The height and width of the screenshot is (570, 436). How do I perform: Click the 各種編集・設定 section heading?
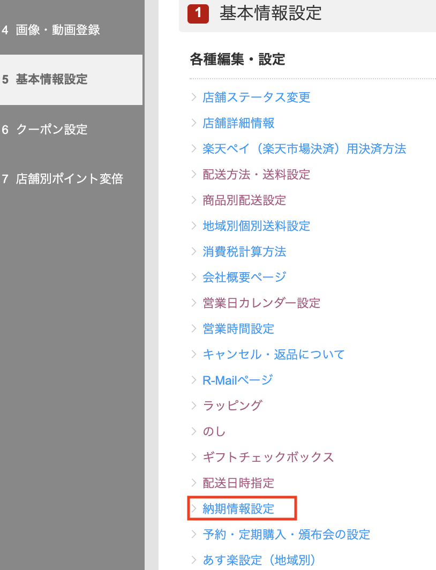tap(238, 59)
